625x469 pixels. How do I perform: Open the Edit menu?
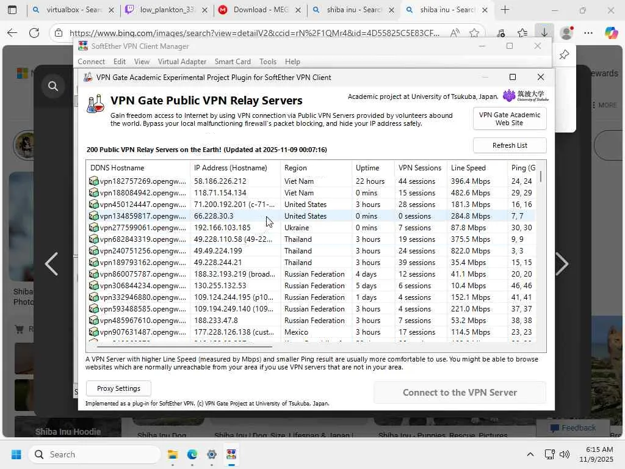[x=120, y=62]
